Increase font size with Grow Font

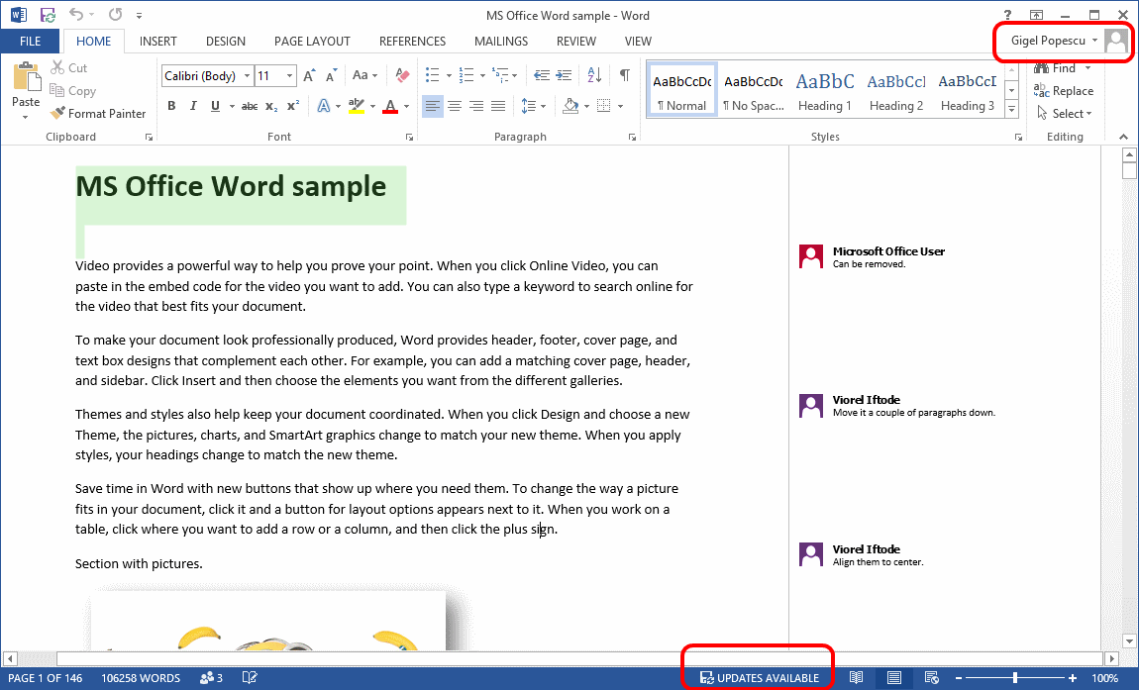(309, 75)
